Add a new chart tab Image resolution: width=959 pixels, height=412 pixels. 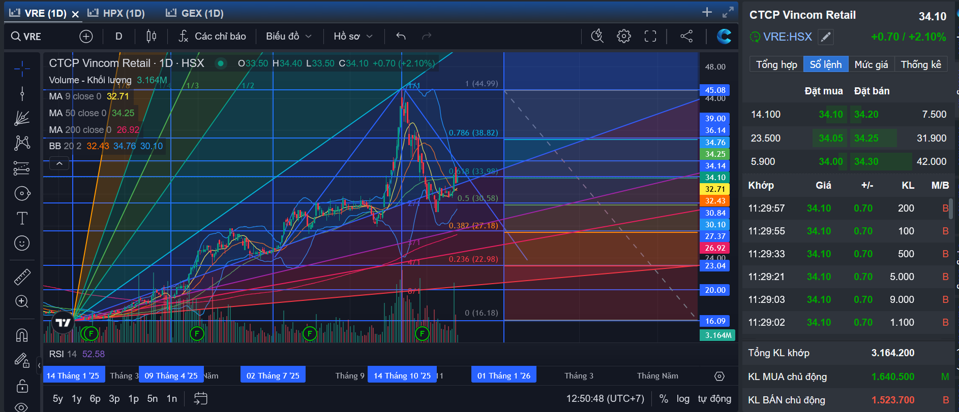click(707, 12)
